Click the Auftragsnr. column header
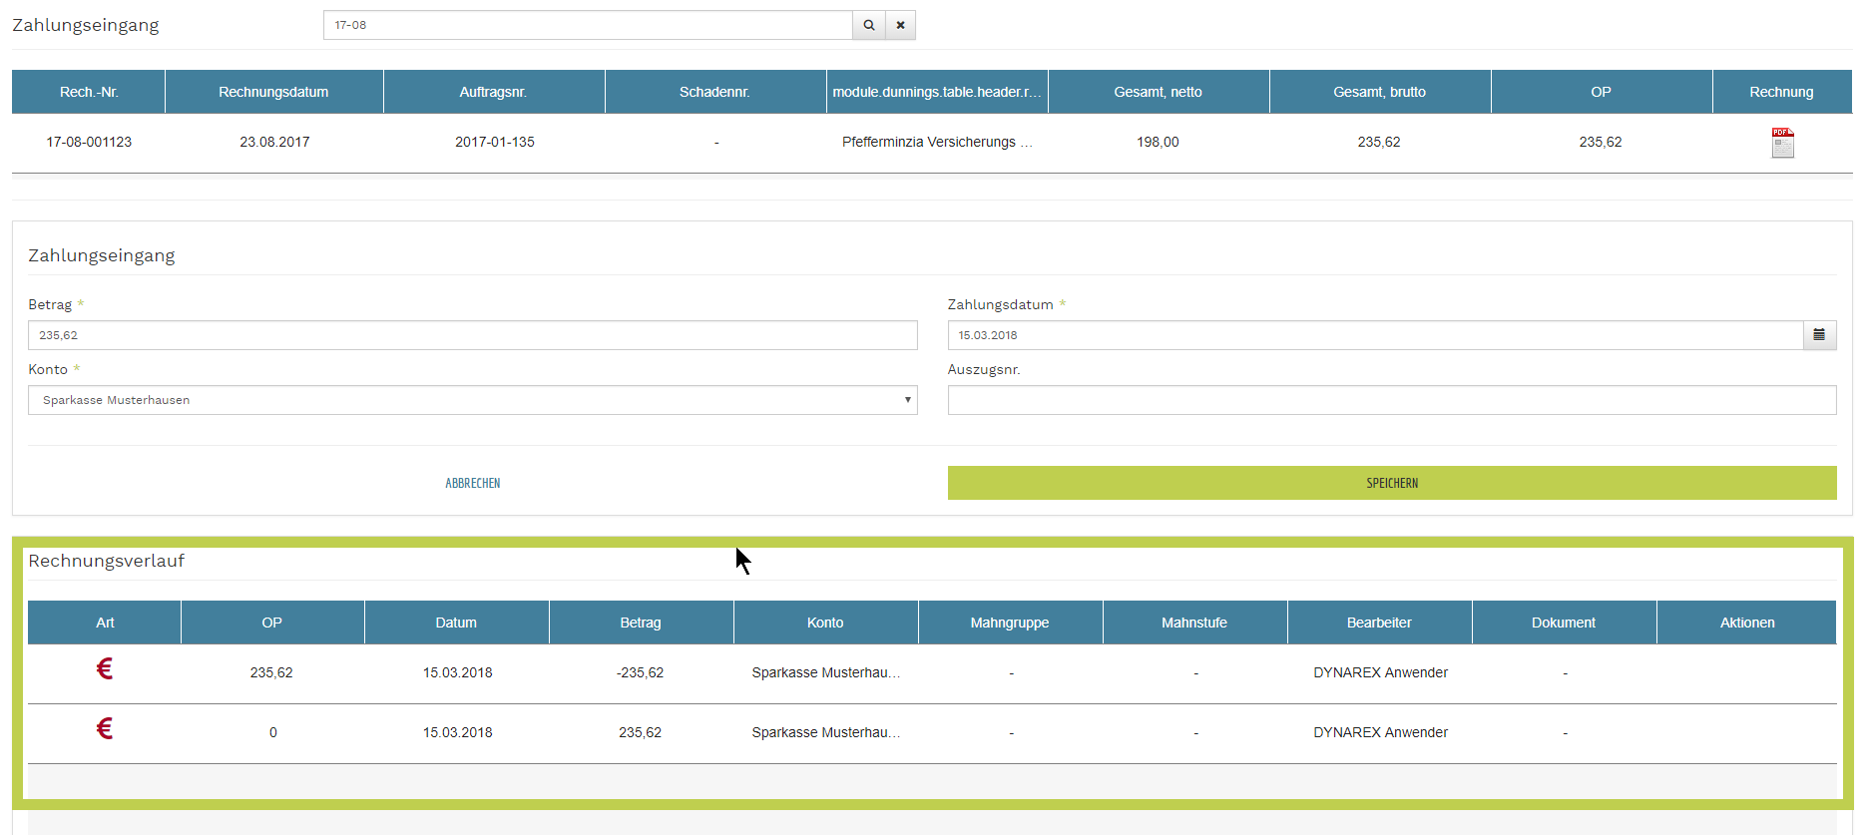 click(493, 92)
